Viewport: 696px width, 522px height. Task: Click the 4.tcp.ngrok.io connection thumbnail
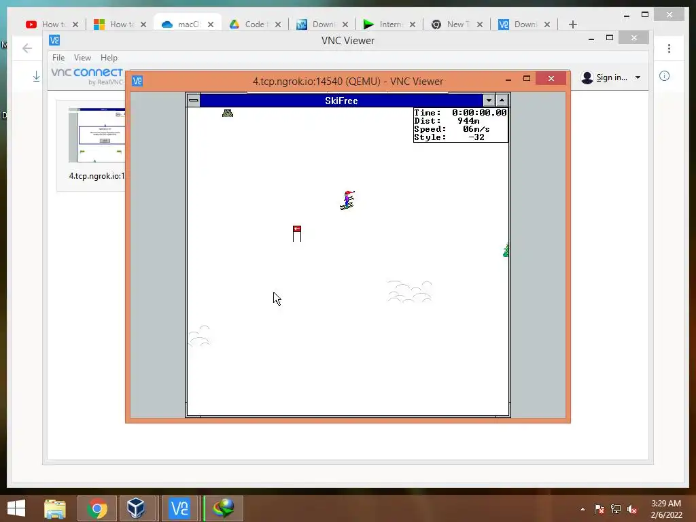[97, 135]
